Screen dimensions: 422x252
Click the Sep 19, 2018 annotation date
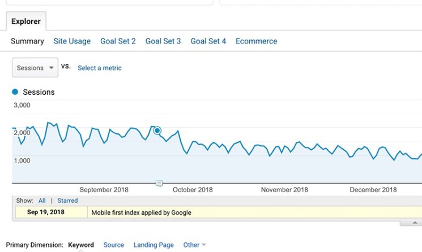click(x=46, y=212)
